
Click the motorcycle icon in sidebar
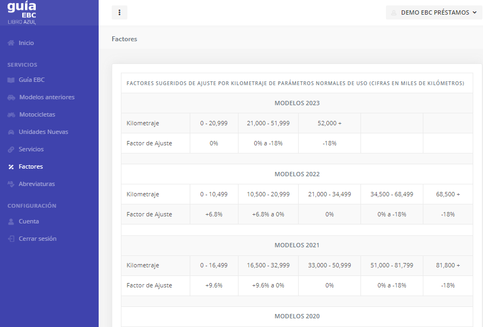point(11,115)
